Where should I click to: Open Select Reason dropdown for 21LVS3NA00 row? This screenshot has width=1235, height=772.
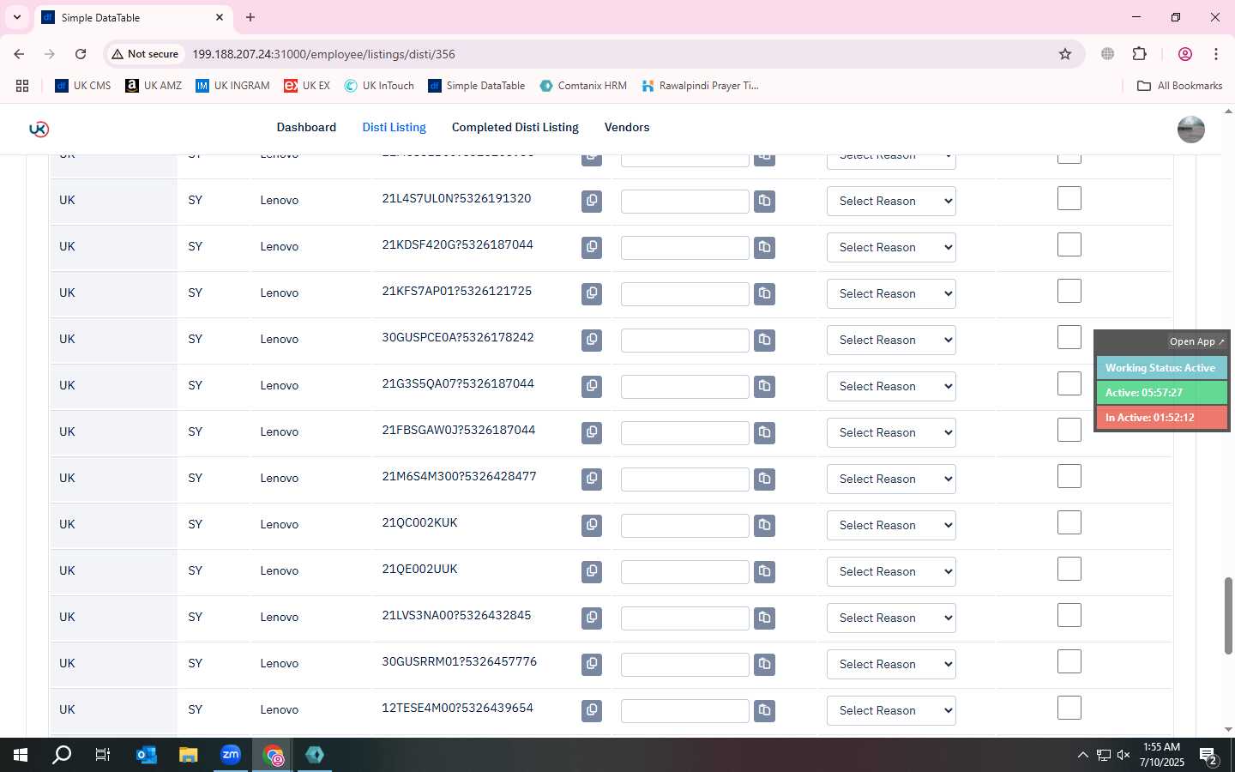[x=891, y=618]
